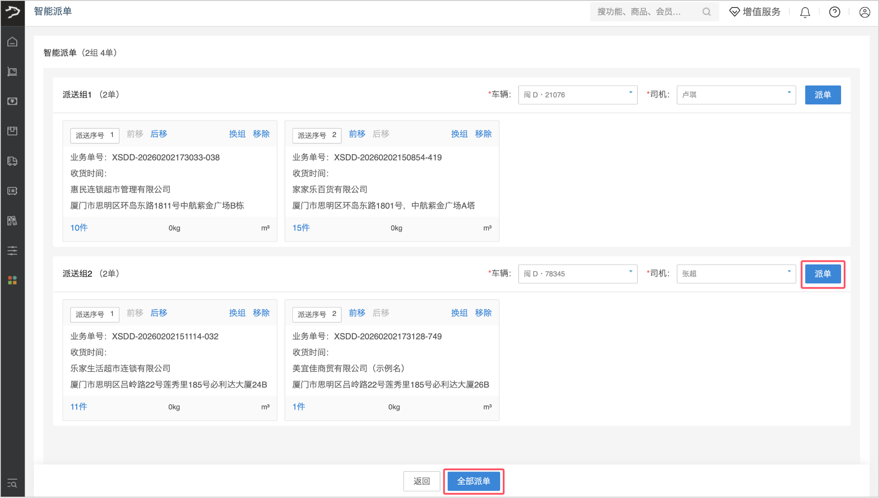879x498 pixels.
Task: Open driver dropdown showing 张超
Action: (736, 274)
